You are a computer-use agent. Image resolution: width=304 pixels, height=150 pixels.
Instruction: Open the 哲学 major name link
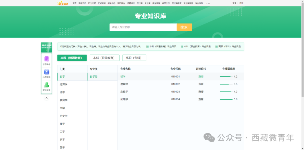(x=123, y=77)
